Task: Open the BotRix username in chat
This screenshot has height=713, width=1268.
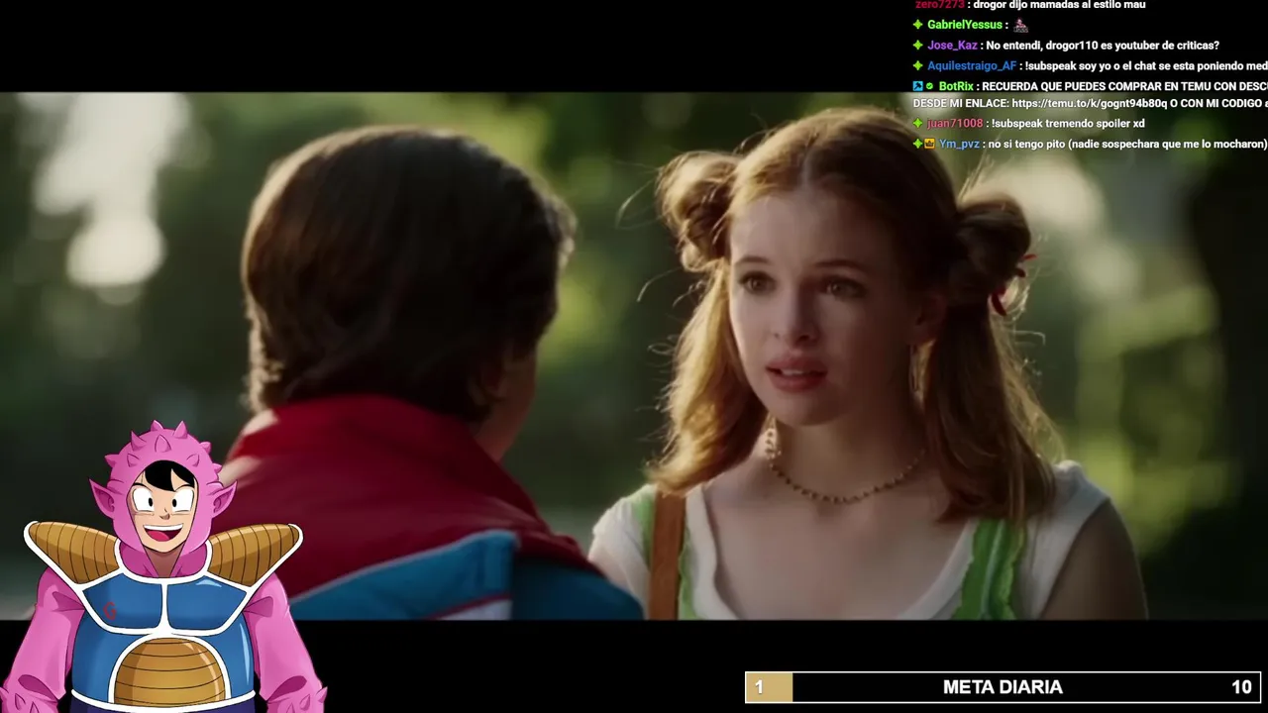Action: 956,86
